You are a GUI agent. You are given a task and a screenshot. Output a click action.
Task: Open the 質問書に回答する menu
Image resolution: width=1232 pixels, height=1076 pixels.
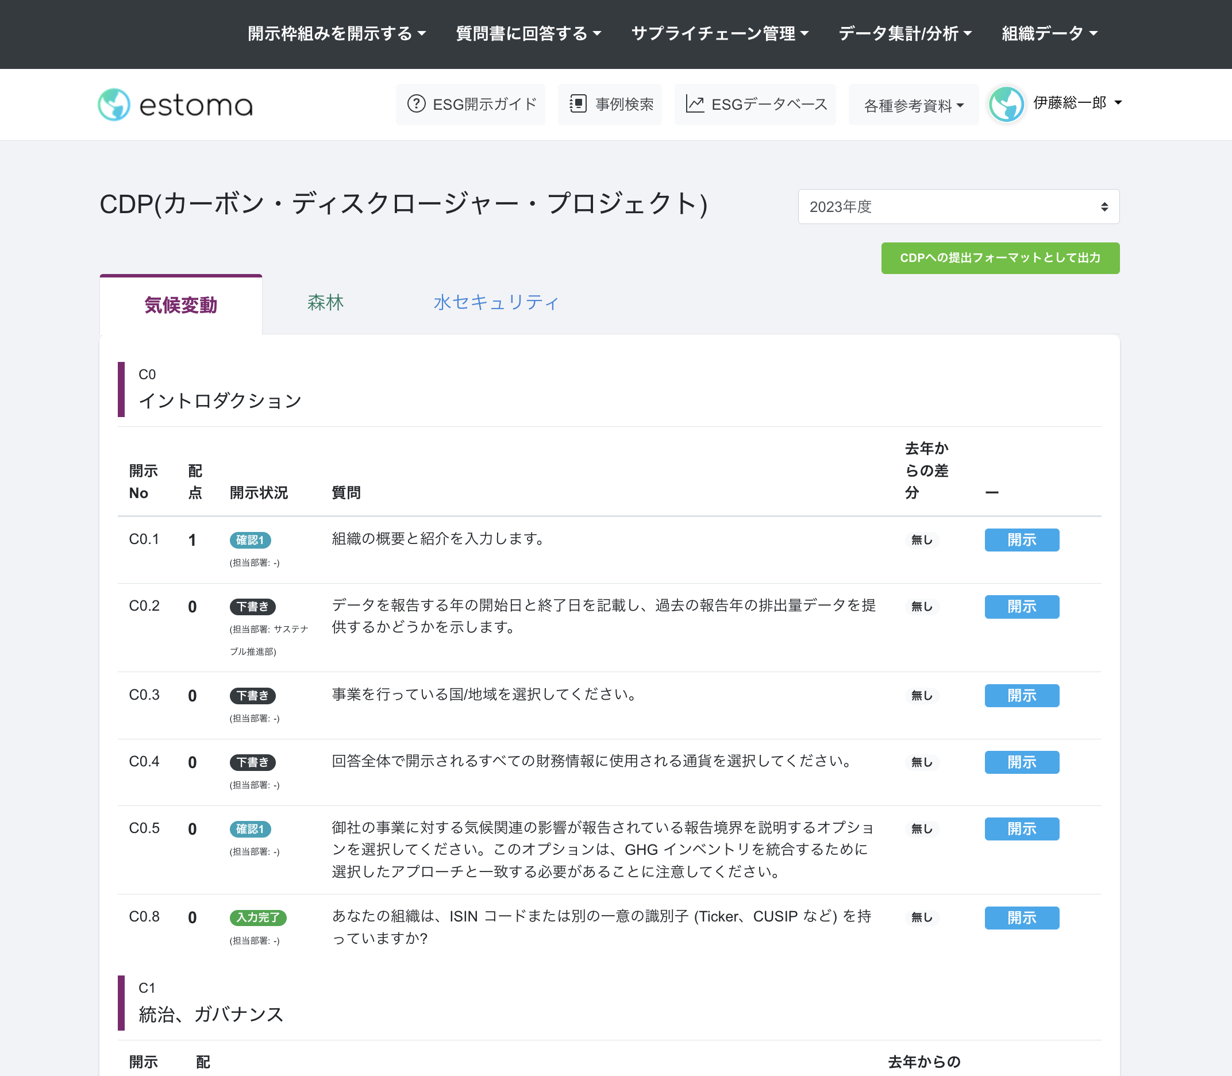tap(528, 34)
